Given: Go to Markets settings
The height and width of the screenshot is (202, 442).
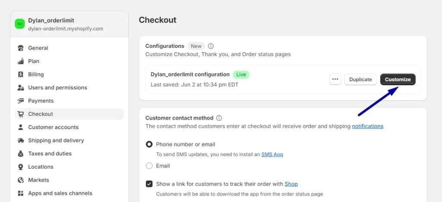Looking at the screenshot, I should click(x=69, y=180).
